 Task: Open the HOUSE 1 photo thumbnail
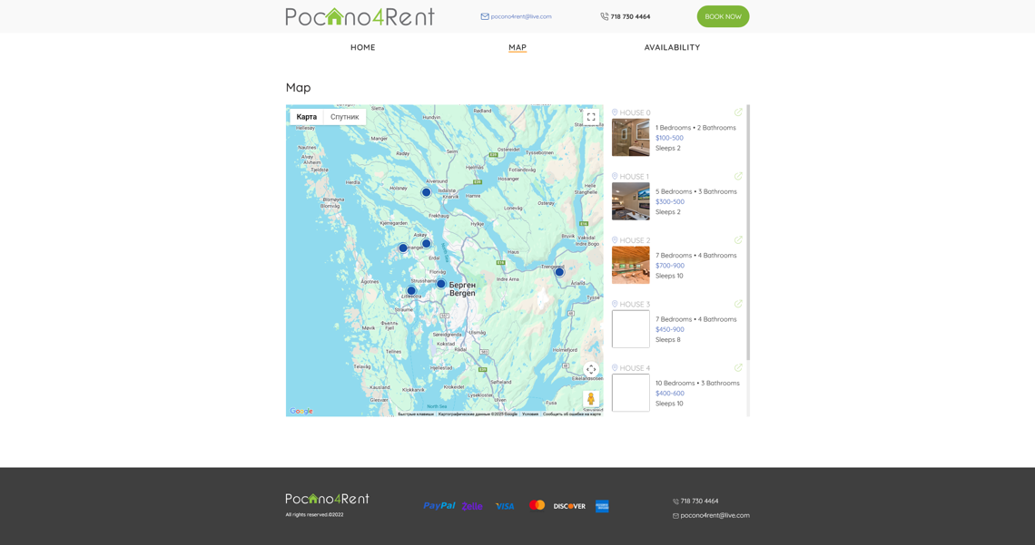tap(630, 200)
